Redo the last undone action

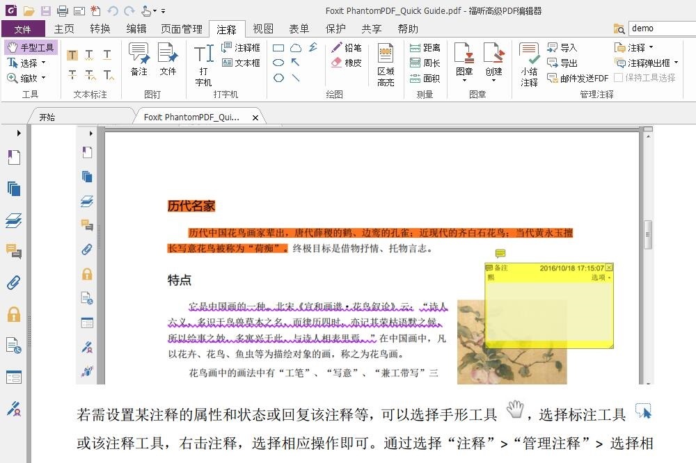click(x=129, y=10)
